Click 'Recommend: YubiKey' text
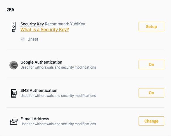Viewport: 171px width, 136px height. pos(65,24)
